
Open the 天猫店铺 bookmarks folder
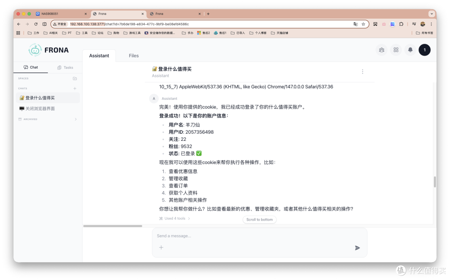click(x=280, y=33)
